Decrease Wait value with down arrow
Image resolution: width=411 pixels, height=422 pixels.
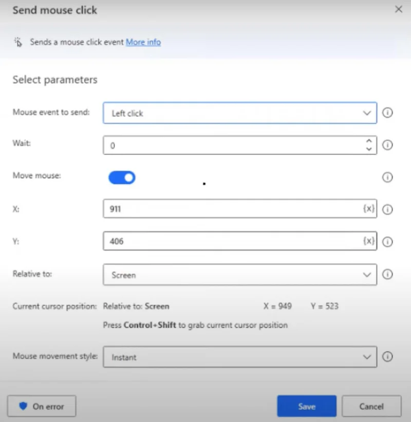pyautogui.click(x=369, y=149)
